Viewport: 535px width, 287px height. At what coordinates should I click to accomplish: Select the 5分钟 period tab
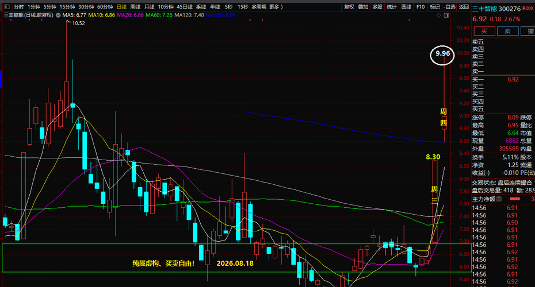(x=49, y=7)
